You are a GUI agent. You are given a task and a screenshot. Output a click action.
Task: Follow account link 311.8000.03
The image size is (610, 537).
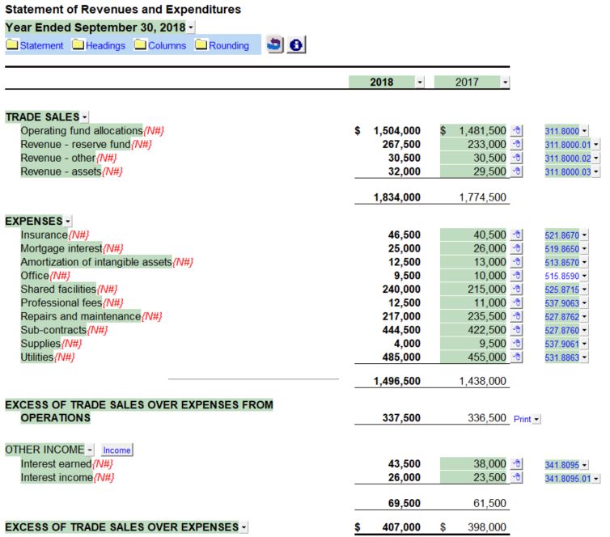[x=568, y=172]
